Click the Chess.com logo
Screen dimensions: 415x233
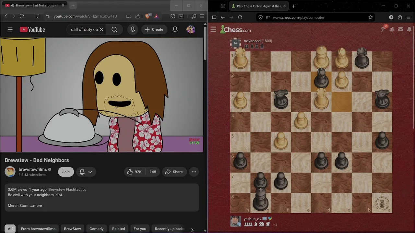(x=235, y=29)
